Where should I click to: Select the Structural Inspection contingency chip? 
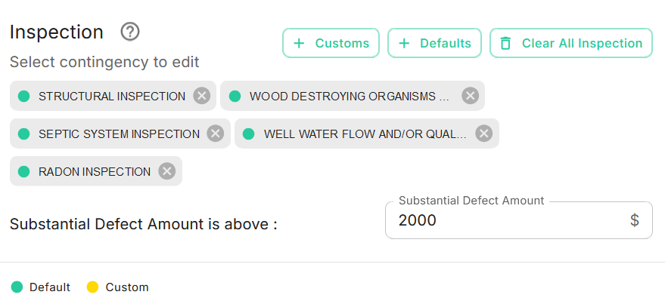(111, 96)
